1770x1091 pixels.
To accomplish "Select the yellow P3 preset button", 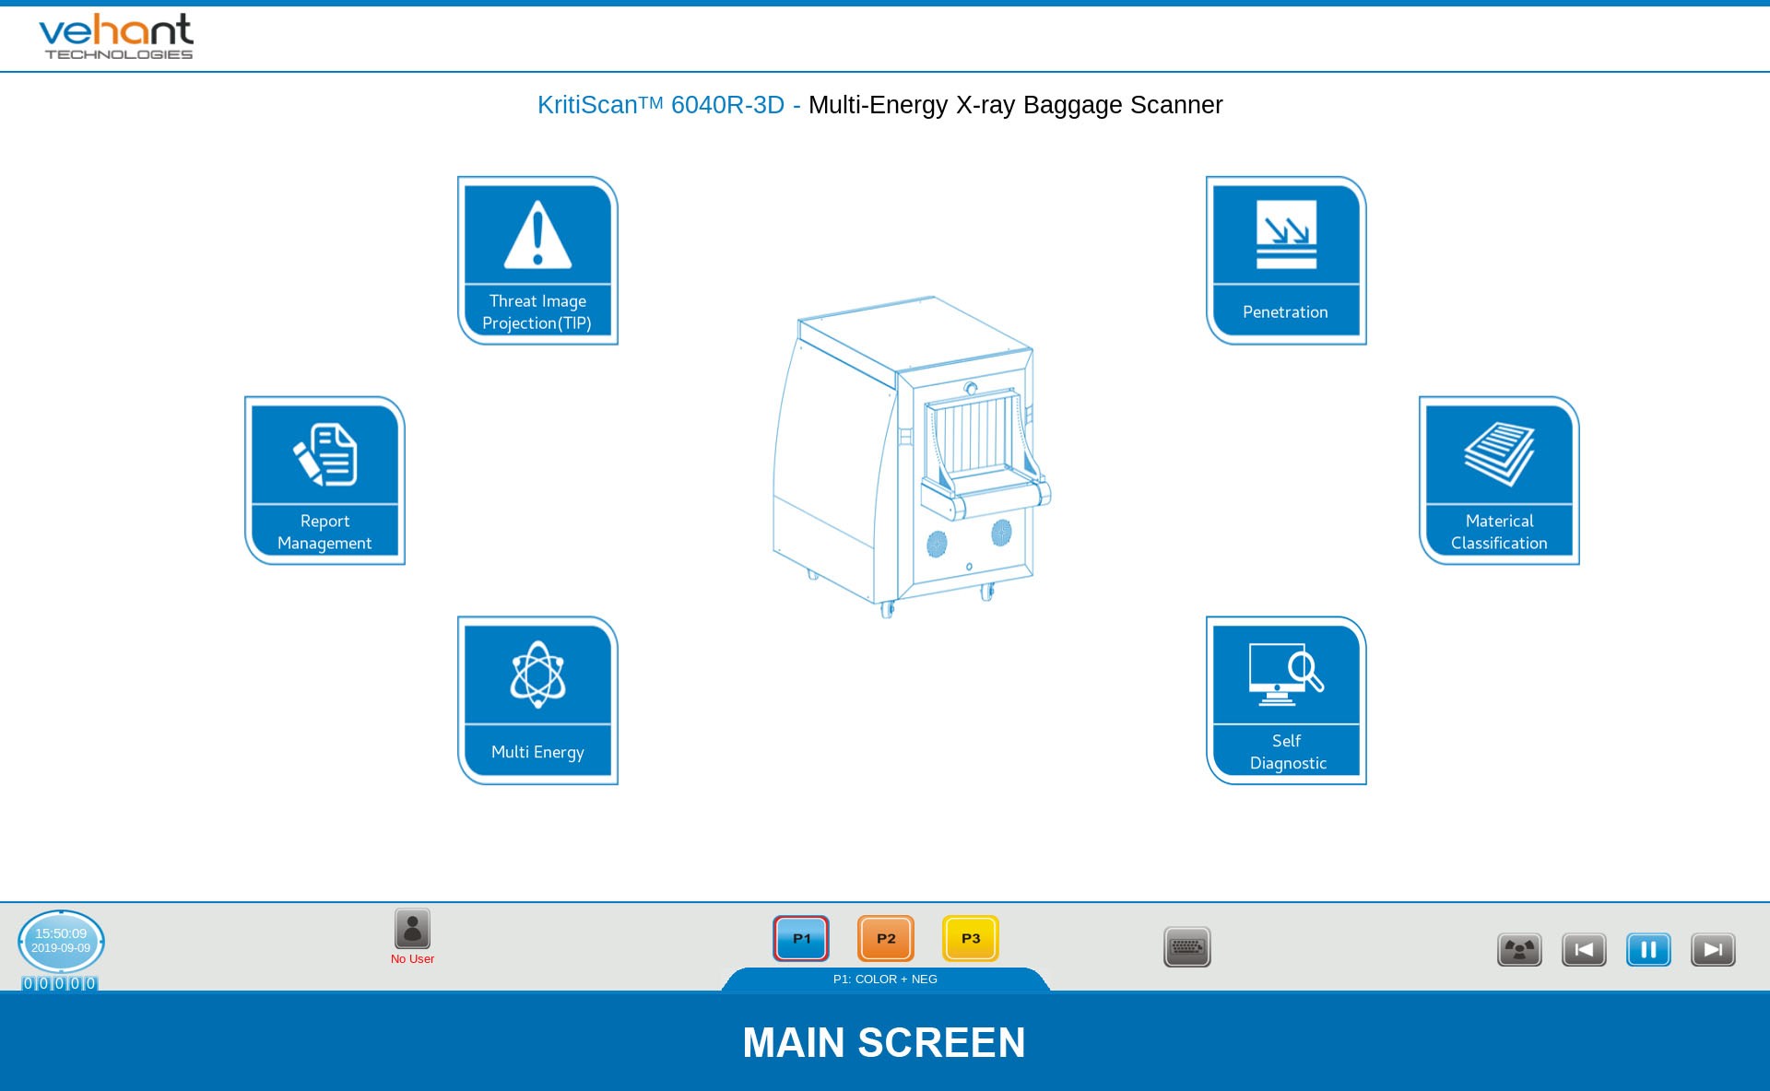I will (x=971, y=938).
